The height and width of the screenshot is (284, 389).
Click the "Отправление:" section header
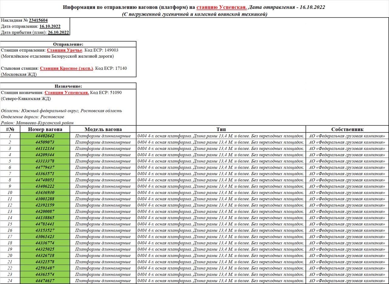pyautogui.click(x=68, y=44)
